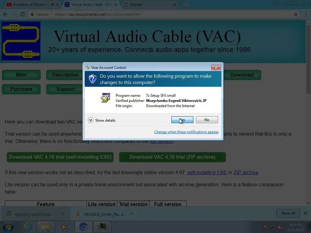Expand VBCABLE_Driver_Pack download options chevron

(132, 214)
